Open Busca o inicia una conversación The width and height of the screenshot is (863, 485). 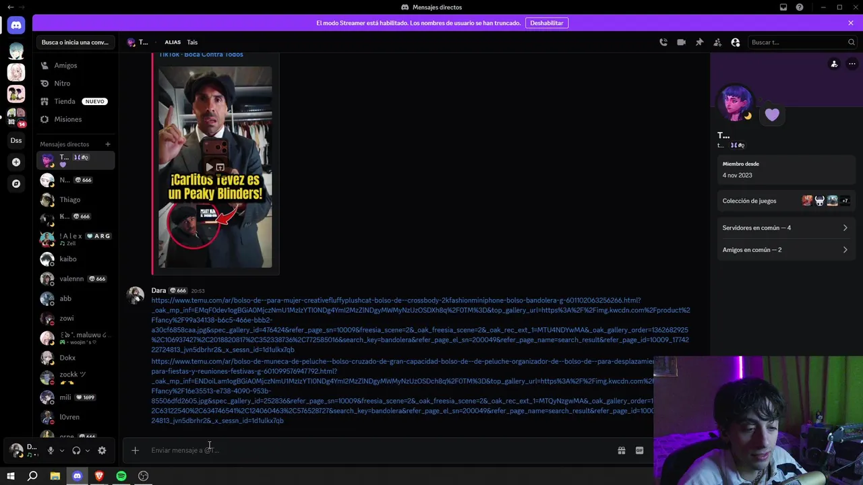[x=75, y=42]
